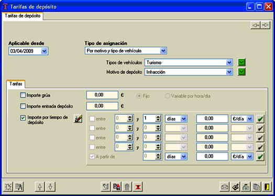Click the black checkmark on second entre row
The image size is (275, 196).
point(260,128)
